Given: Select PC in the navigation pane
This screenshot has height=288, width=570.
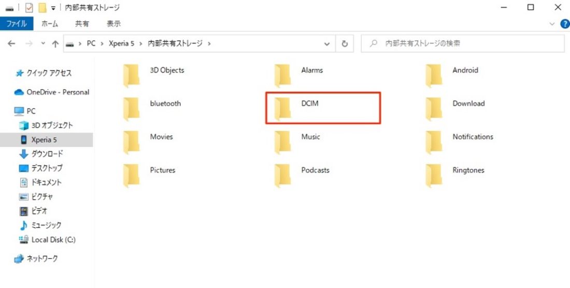Looking at the screenshot, I should (x=31, y=111).
